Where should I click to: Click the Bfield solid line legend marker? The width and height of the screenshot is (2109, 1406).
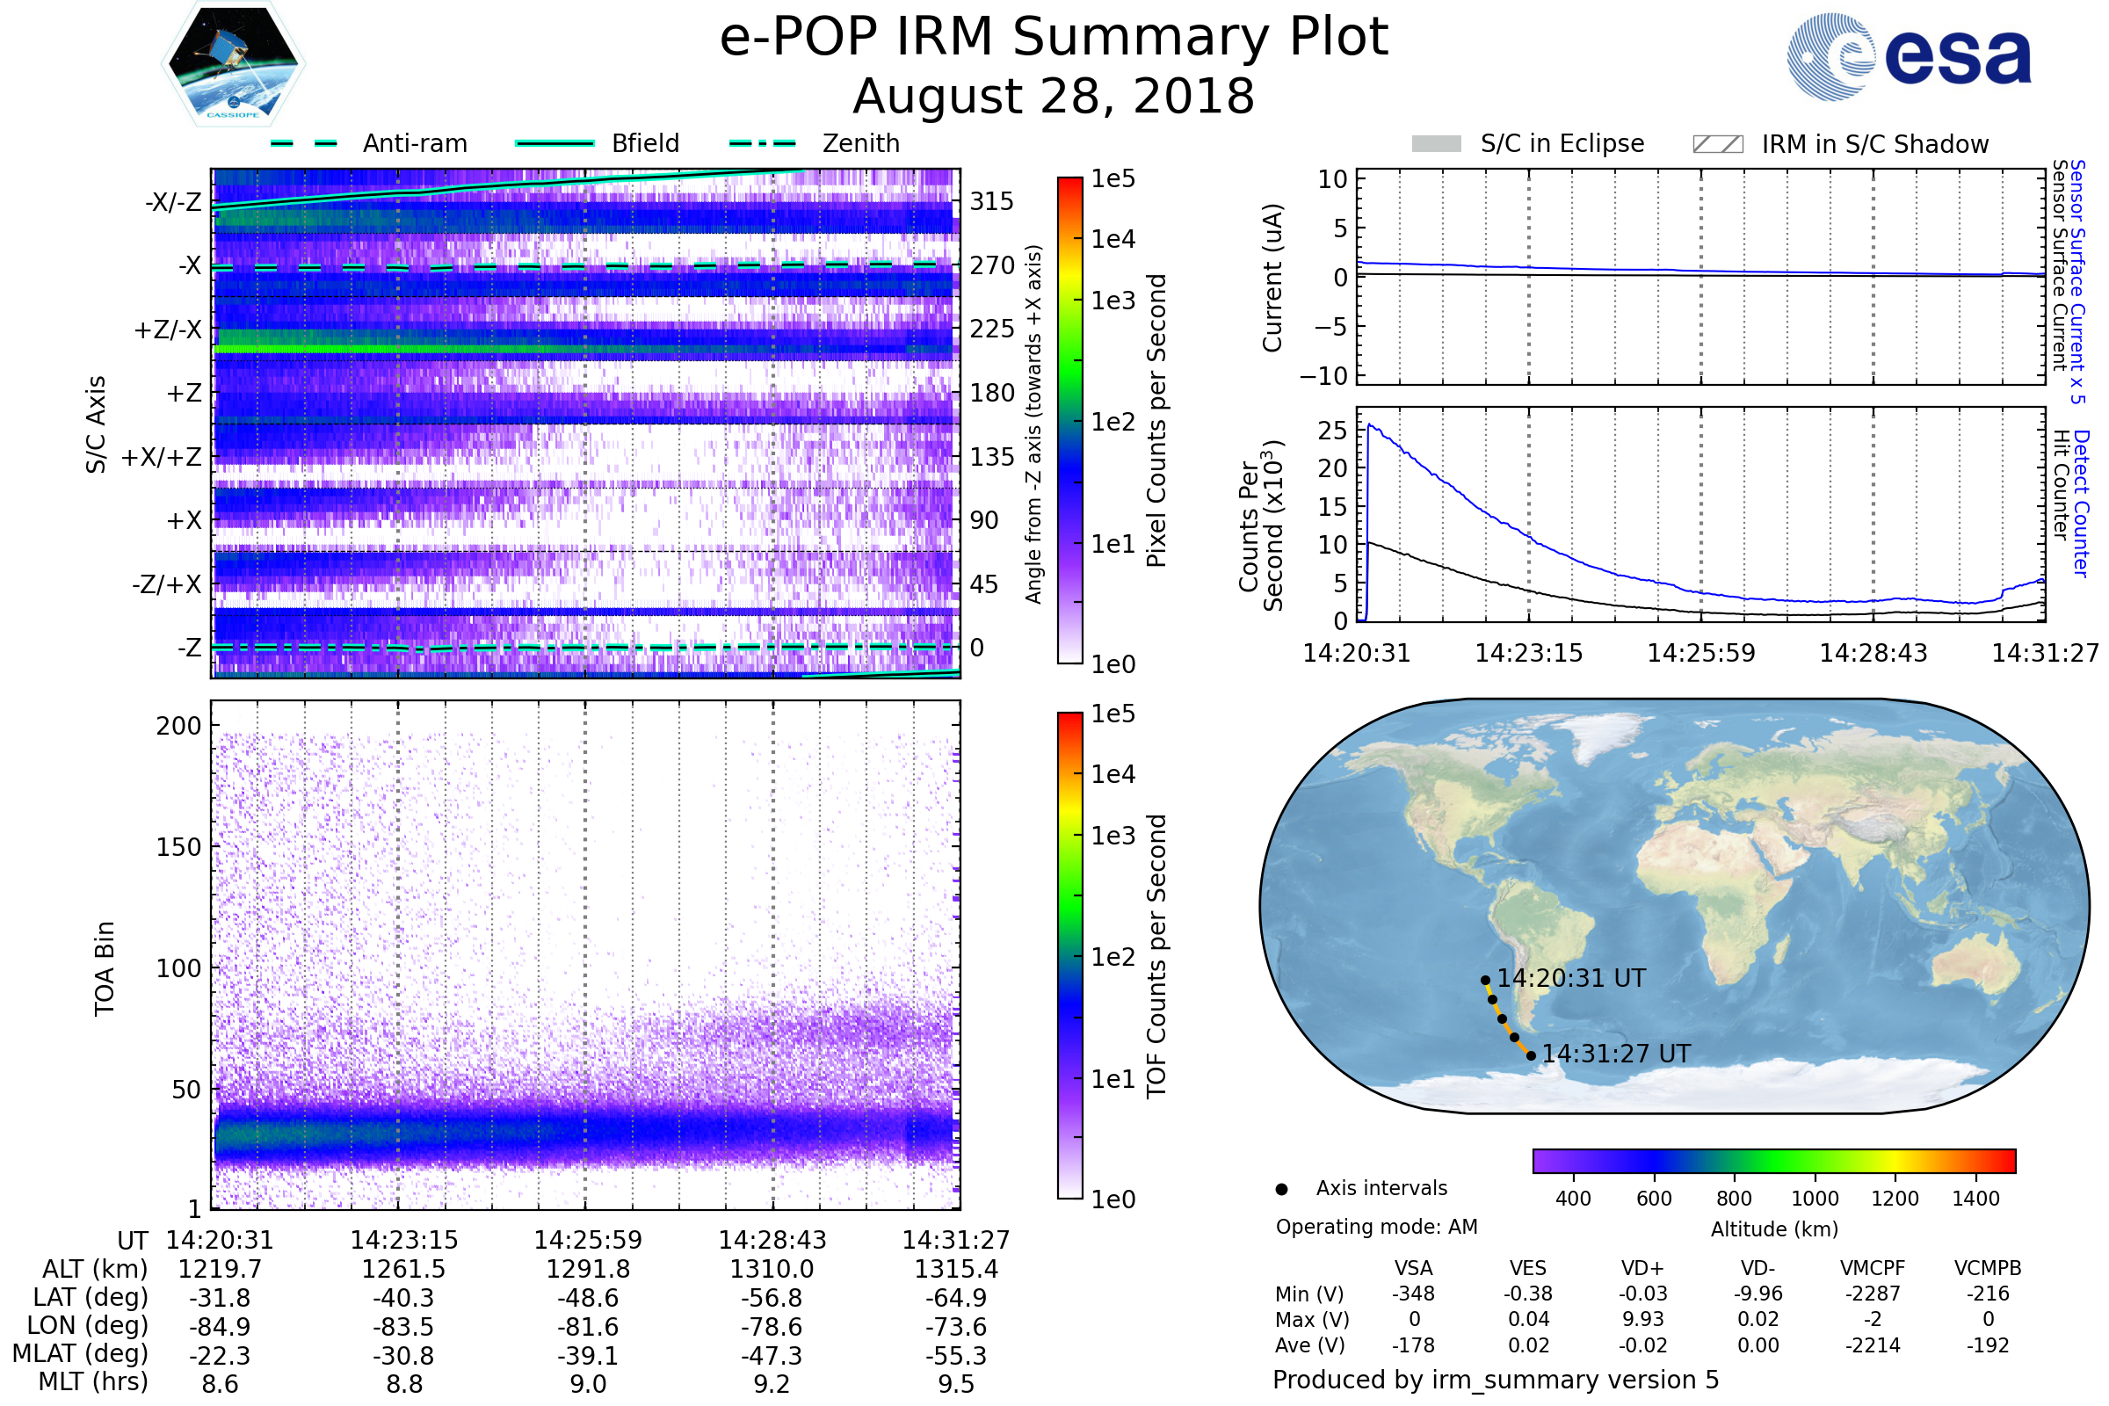(555, 143)
